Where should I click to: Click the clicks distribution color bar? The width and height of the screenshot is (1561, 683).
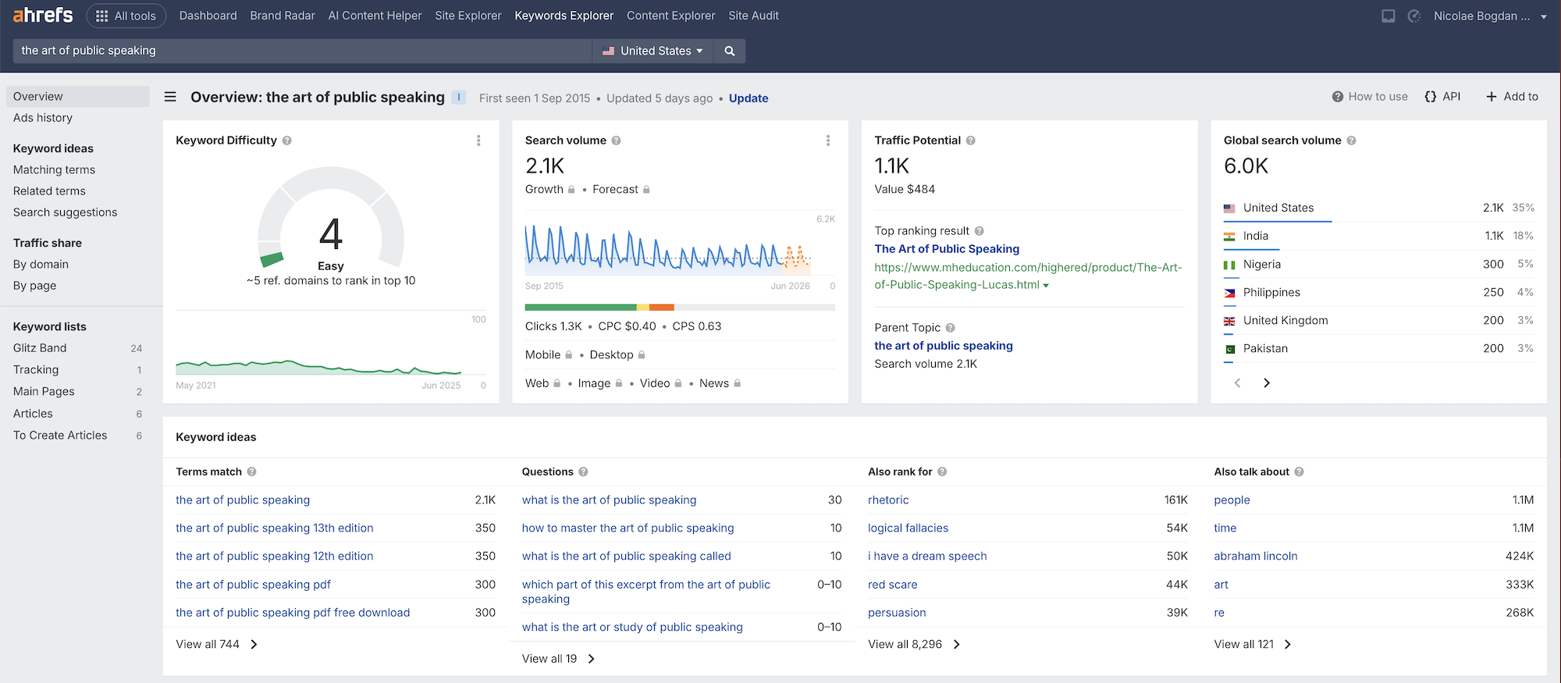coord(680,308)
